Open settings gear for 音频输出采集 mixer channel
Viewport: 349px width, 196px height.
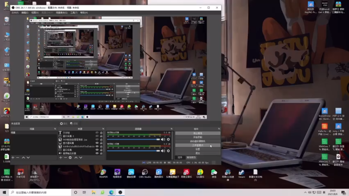(168, 139)
